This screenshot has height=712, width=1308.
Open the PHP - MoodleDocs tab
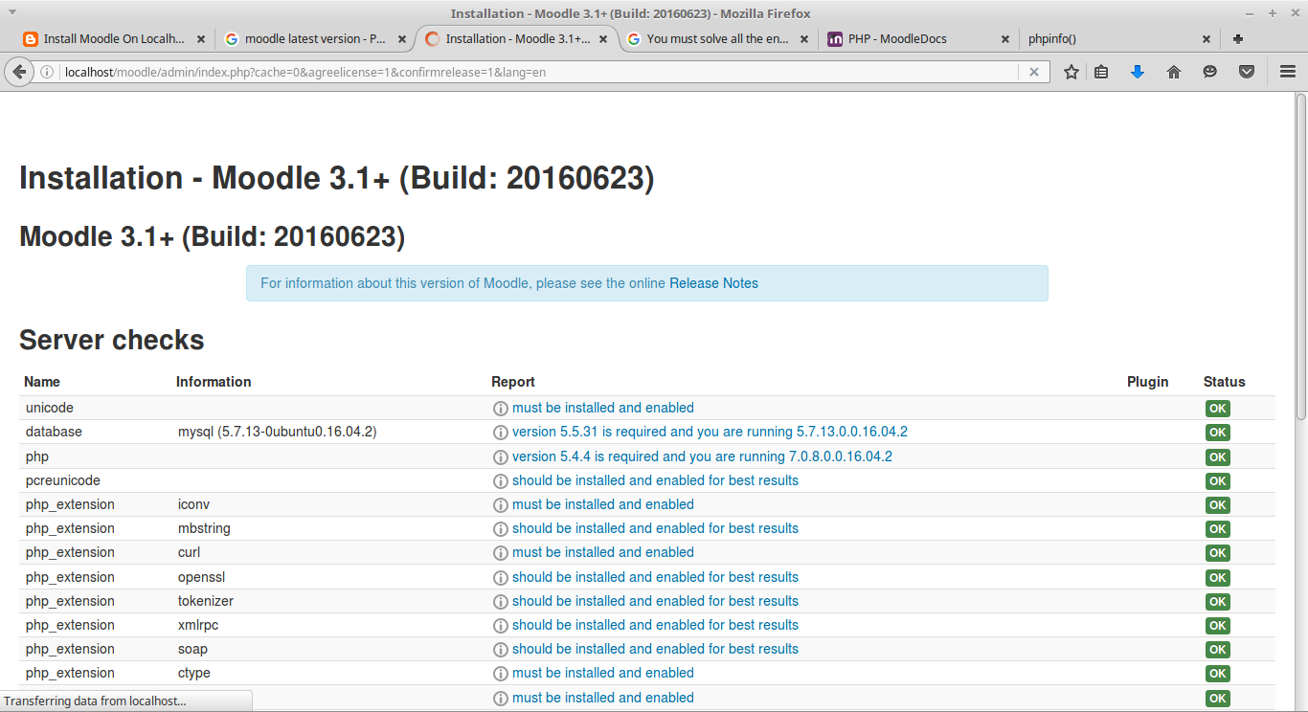coord(918,39)
